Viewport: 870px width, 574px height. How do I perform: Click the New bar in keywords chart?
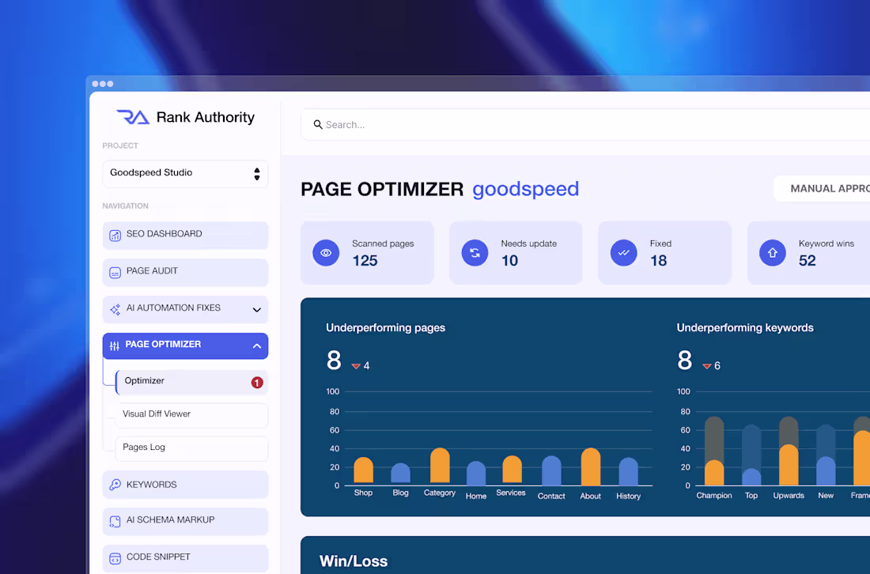click(826, 455)
